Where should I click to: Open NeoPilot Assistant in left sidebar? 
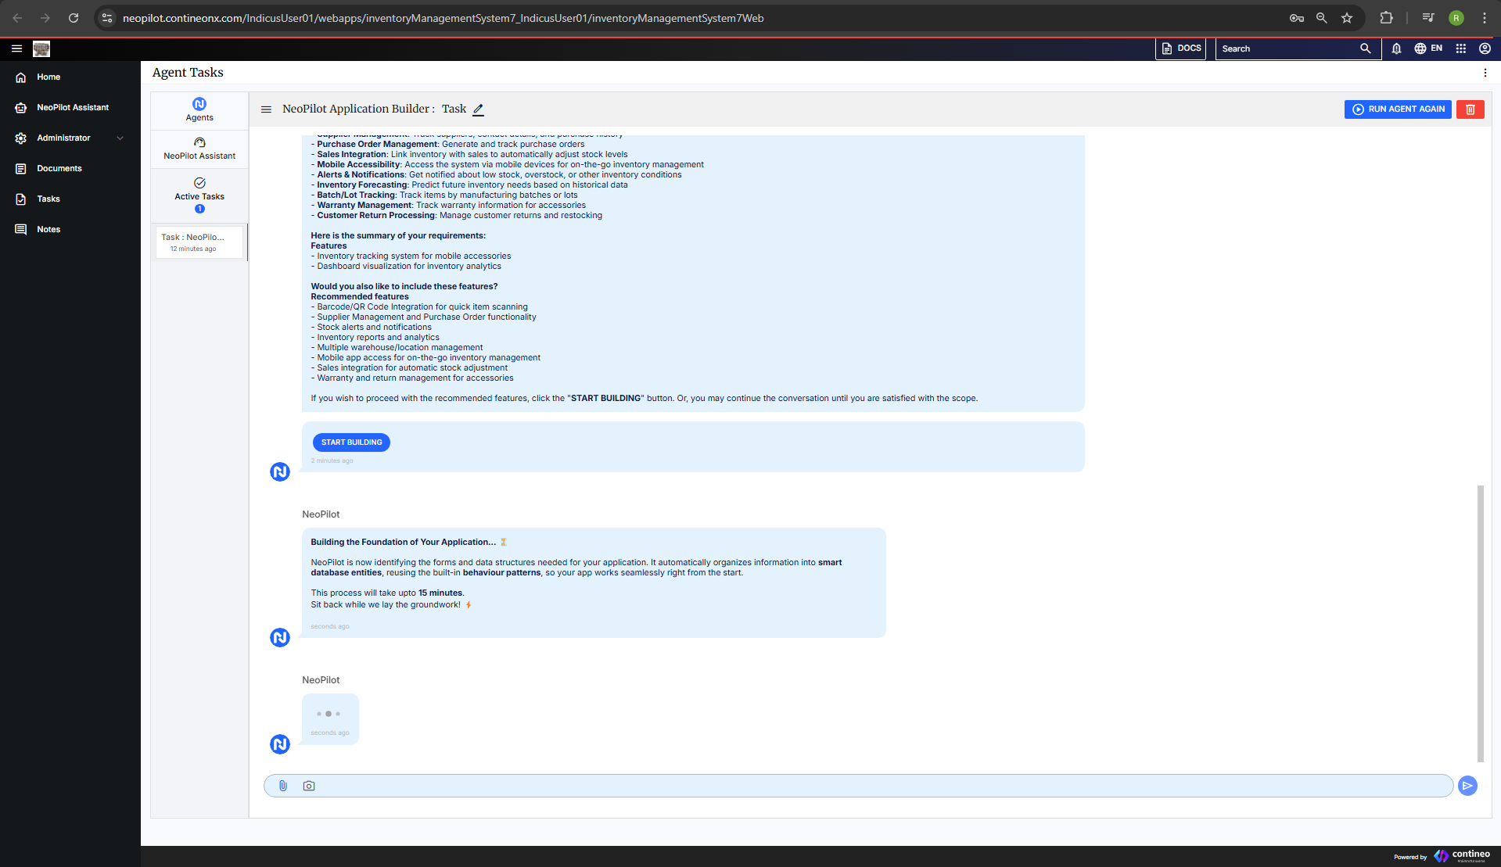[73, 108]
